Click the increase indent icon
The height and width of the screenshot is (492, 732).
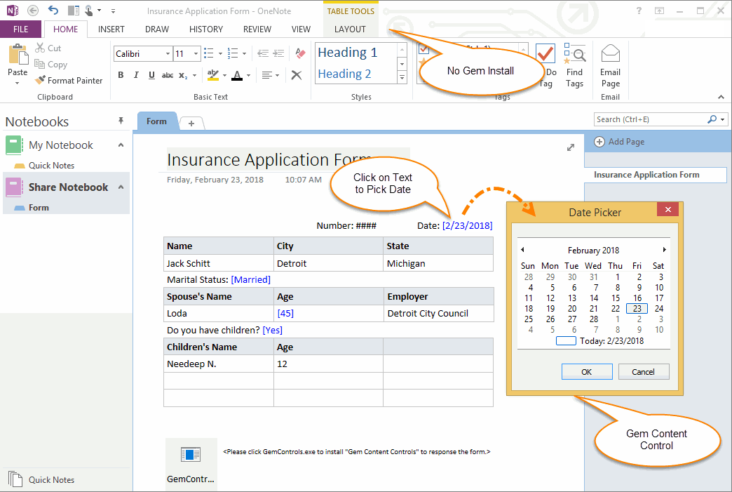click(278, 53)
